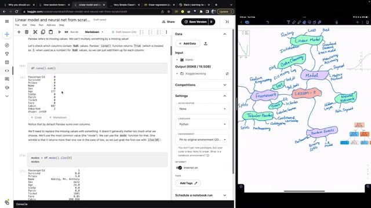This screenshot has height=208, width=371.
Task: Open the Code brackets icon in Kaggle sidebar
Action: tap(7, 70)
